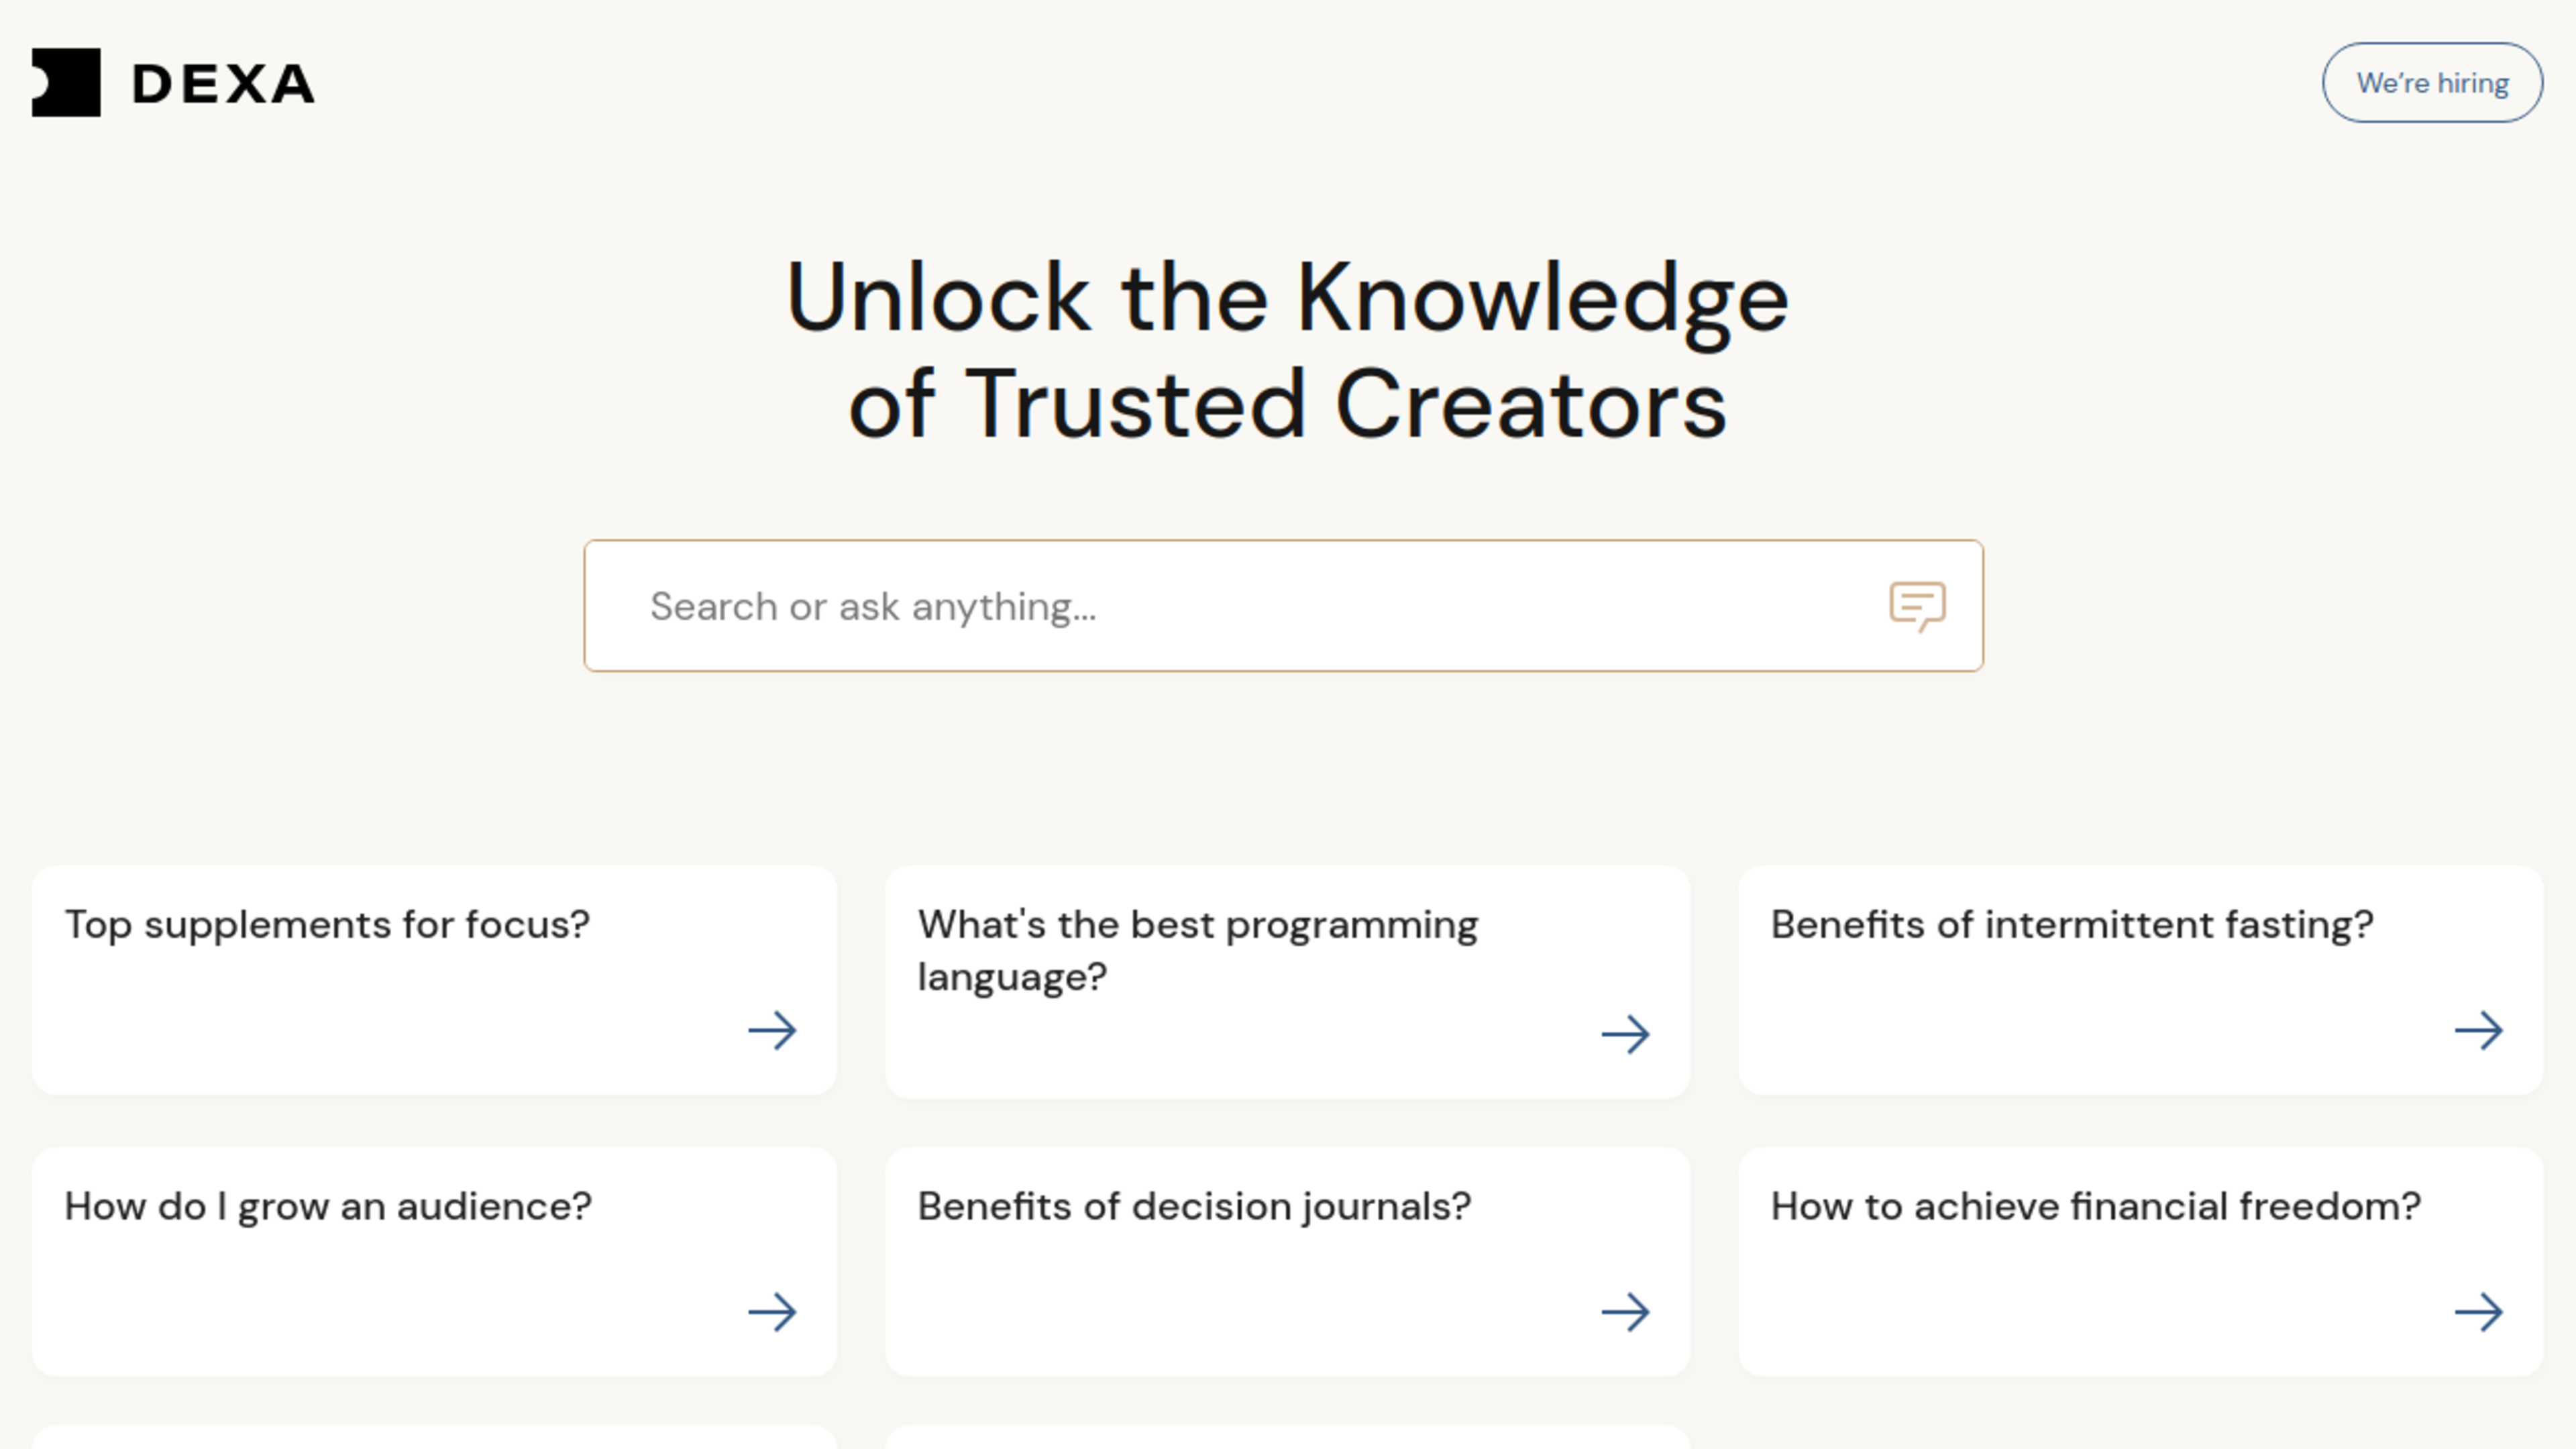This screenshot has height=1449, width=2576.
Task: Open partially visible card at bottom left
Action: click(434, 1437)
